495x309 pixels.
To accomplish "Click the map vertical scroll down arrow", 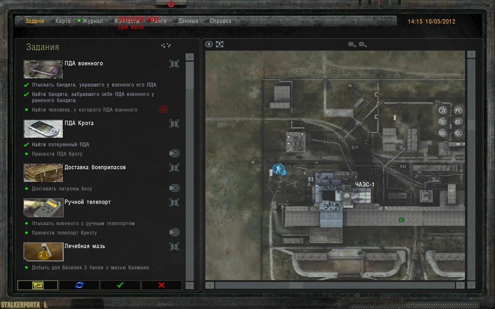I will pyautogui.click(x=471, y=285).
